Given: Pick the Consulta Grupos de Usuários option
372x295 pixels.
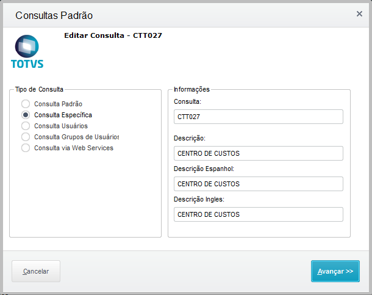Looking at the screenshot, I should pos(26,137).
